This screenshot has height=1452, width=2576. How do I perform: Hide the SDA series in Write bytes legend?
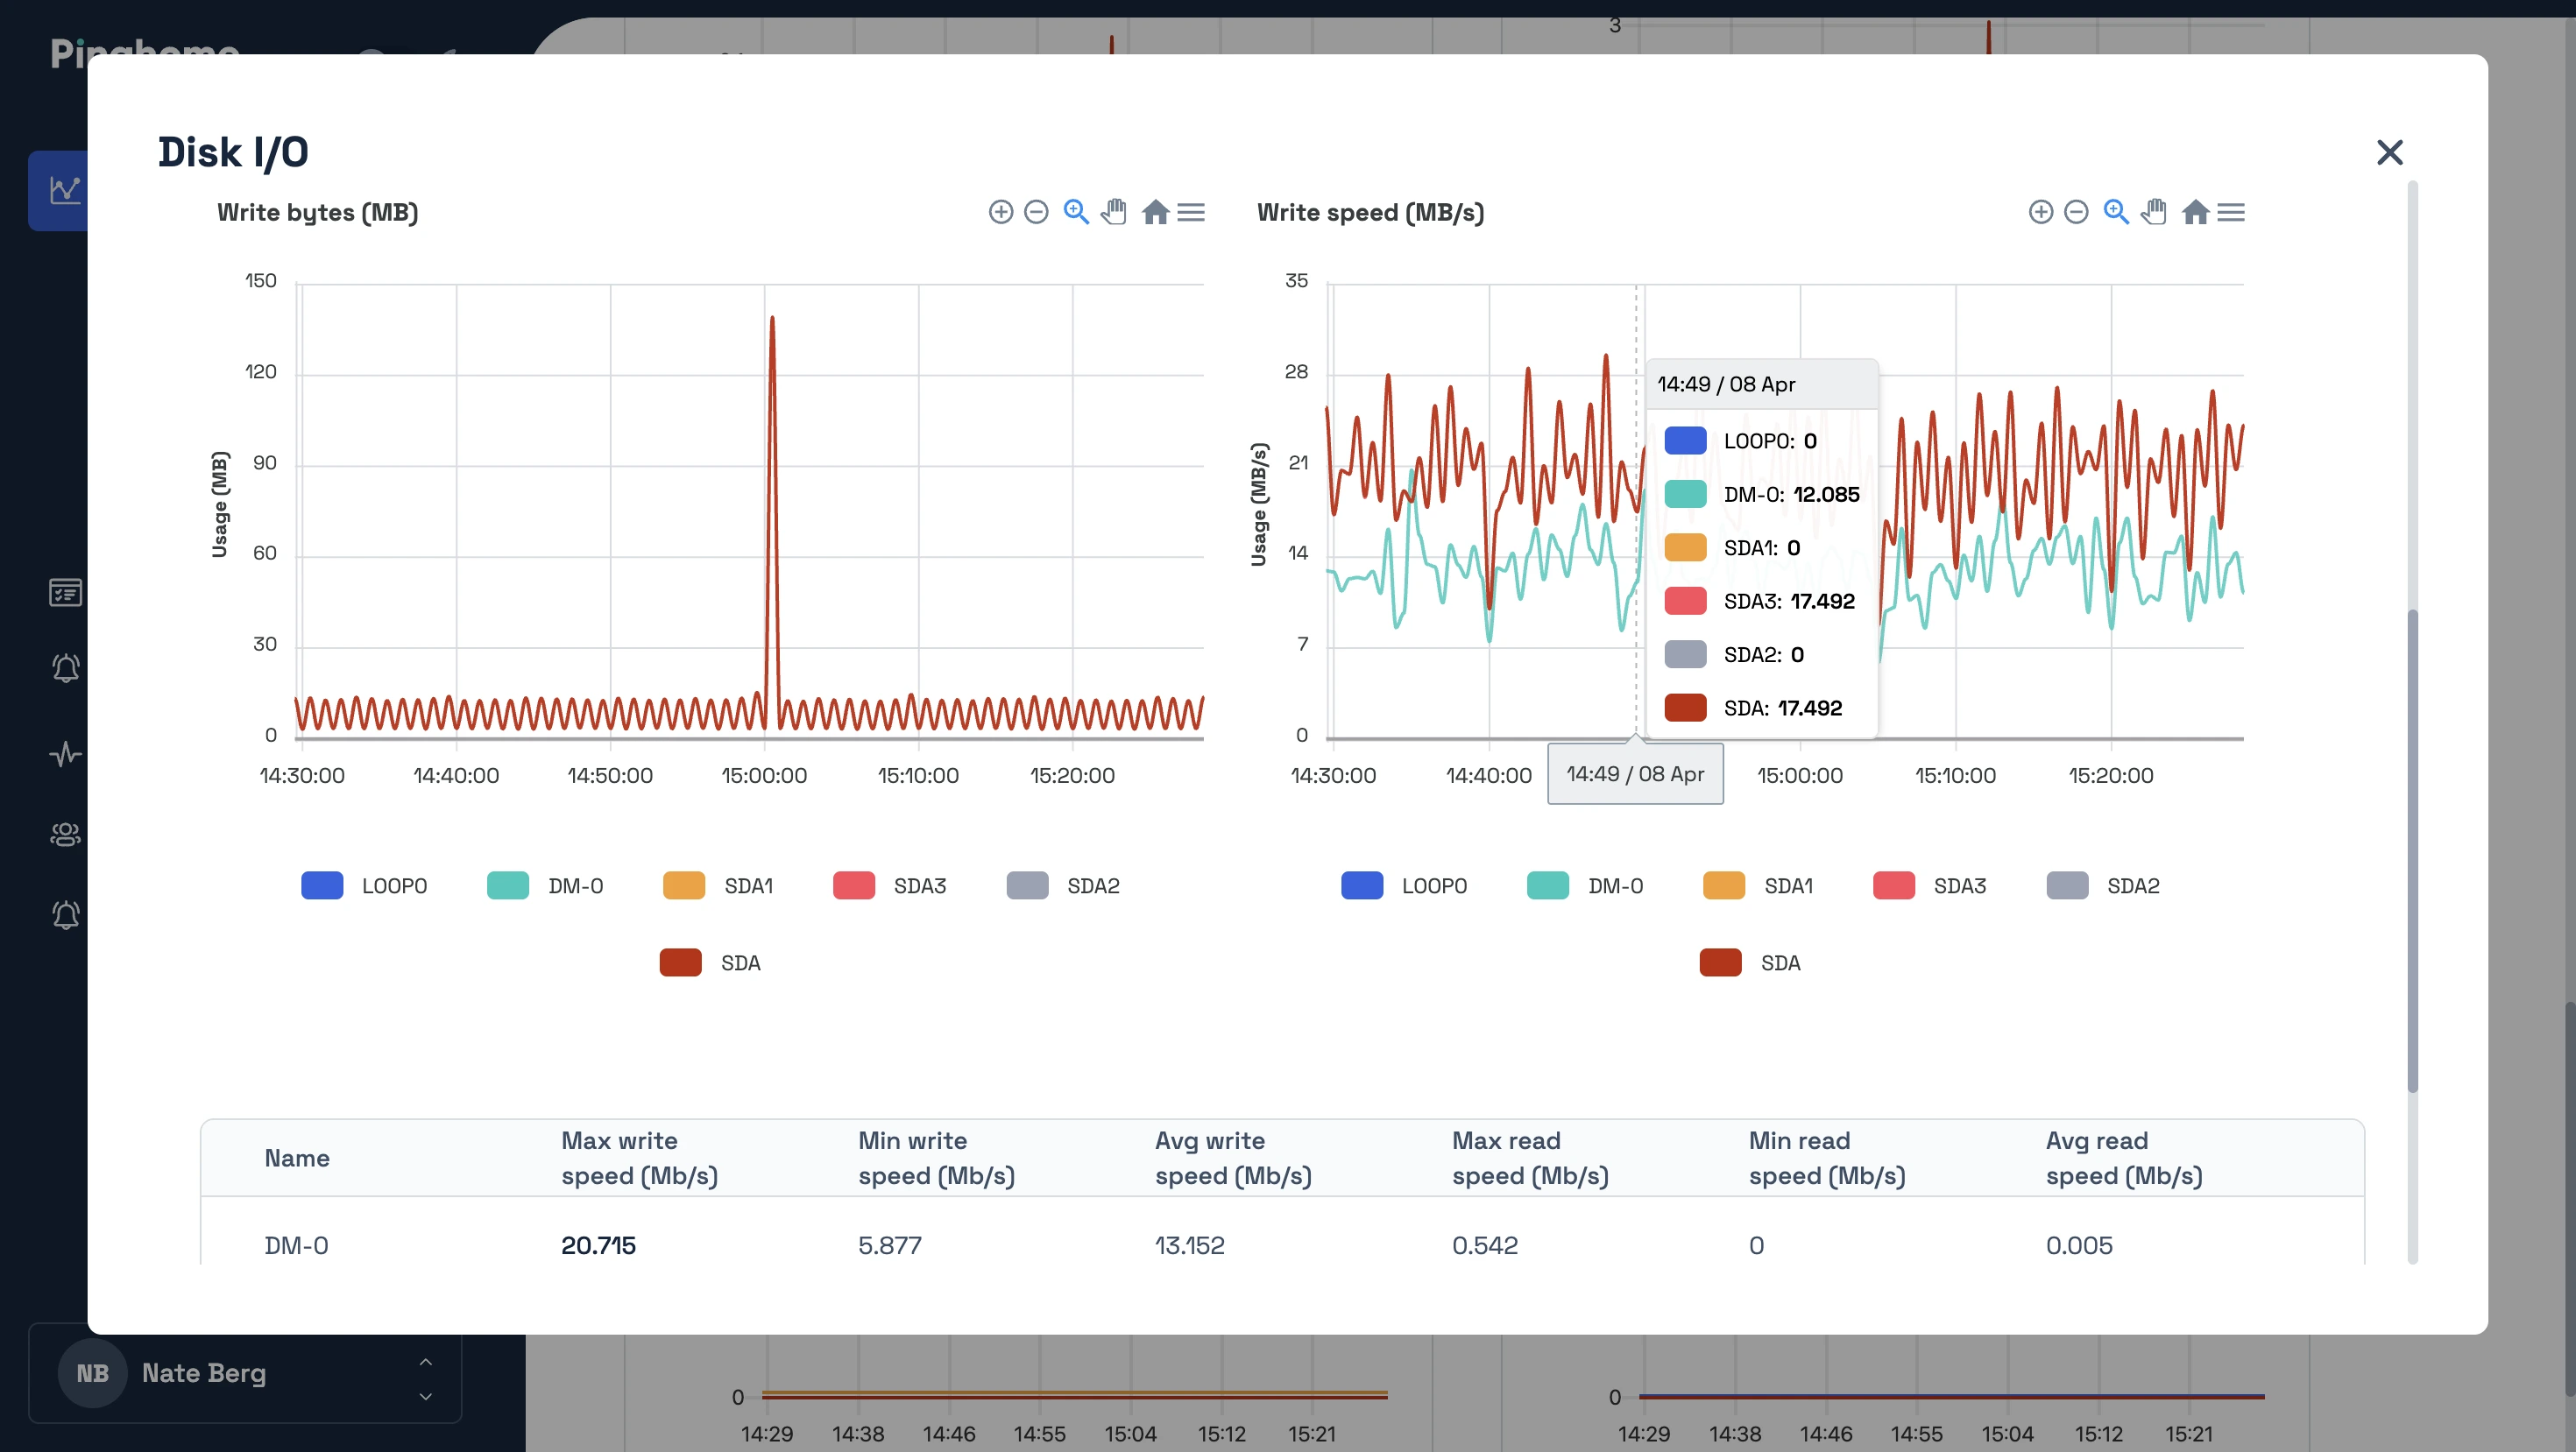pos(711,962)
